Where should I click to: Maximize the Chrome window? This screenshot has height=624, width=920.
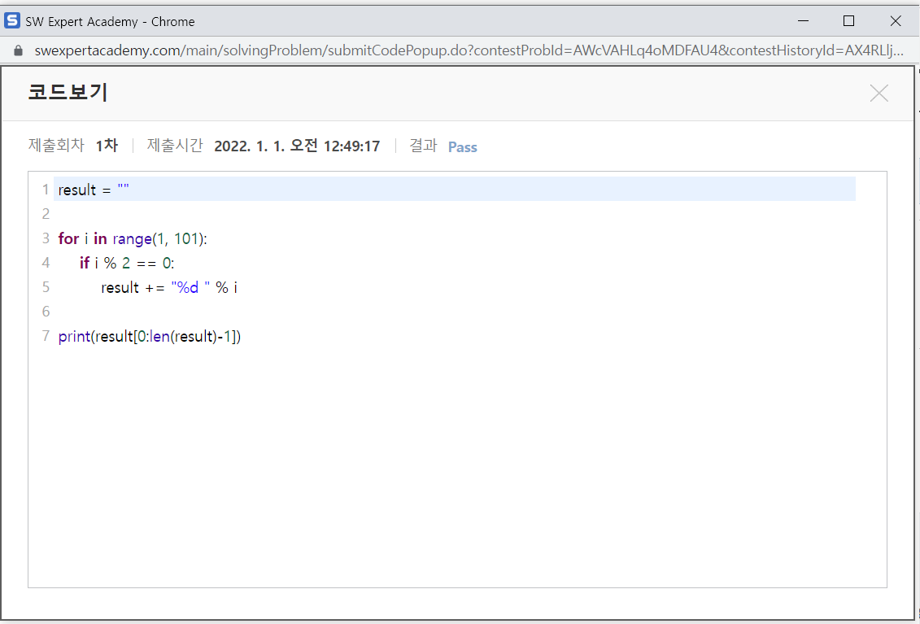[848, 21]
